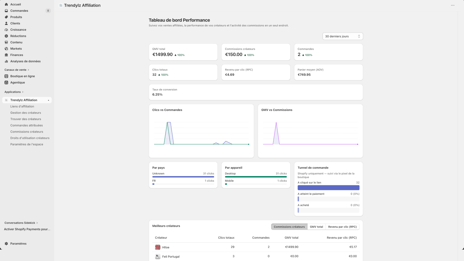The width and height of the screenshot is (464, 261).
Task: Click the Hlloe creator avatar thumbnail
Action: pos(158,247)
